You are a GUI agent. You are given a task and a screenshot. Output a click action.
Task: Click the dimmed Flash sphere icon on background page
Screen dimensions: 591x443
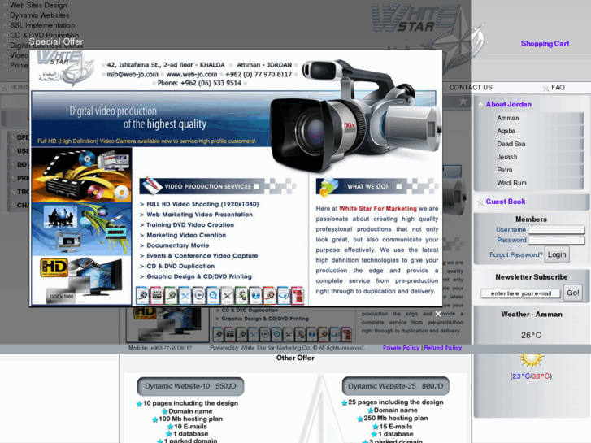pos(311,334)
